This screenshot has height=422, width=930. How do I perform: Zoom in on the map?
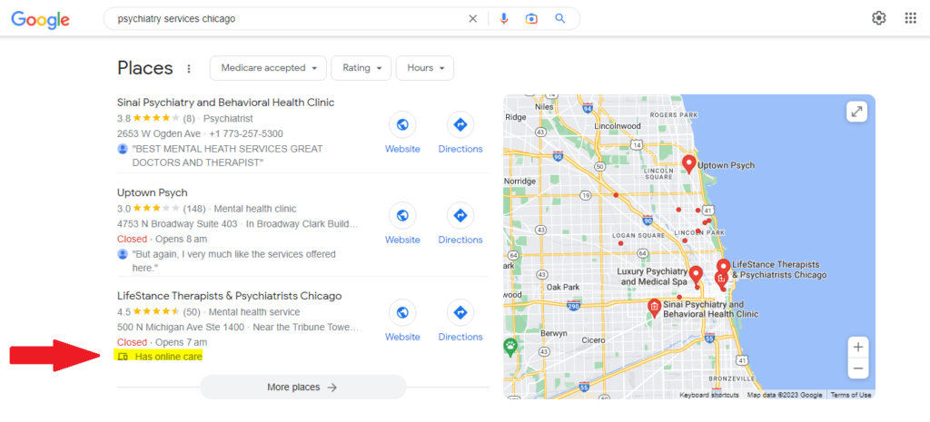[x=857, y=348]
